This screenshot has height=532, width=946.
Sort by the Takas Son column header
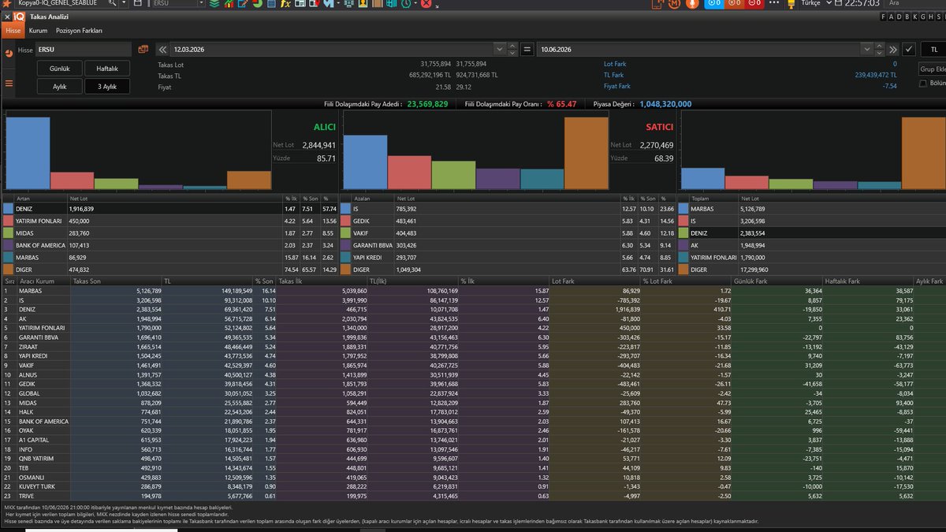[x=117, y=281]
